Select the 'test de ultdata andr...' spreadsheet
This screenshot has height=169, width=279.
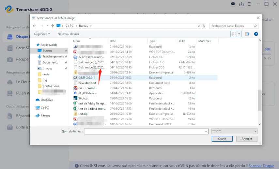click(92, 109)
